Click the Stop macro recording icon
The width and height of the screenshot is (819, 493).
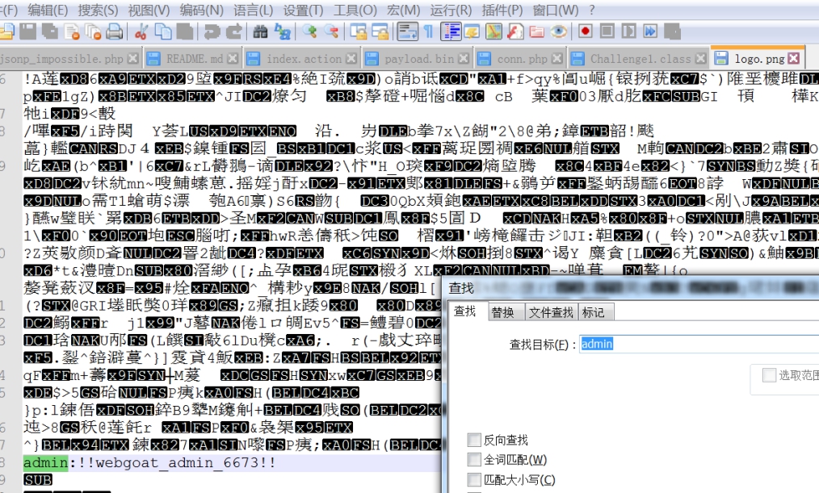[x=607, y=31]
